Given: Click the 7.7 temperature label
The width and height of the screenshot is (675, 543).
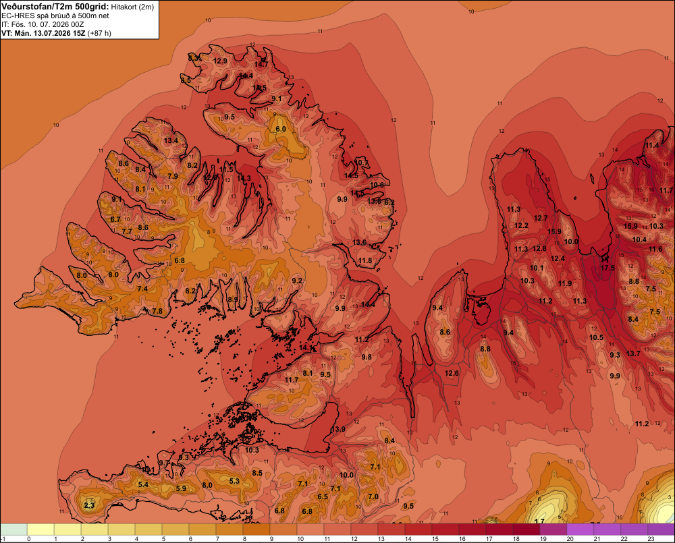Looking at the screenshot, I should [x=127, y=231].
